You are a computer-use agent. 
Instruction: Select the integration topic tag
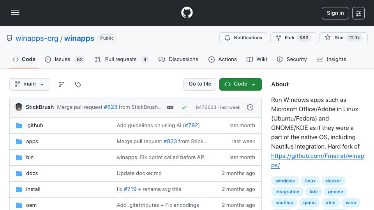[287, 192]
